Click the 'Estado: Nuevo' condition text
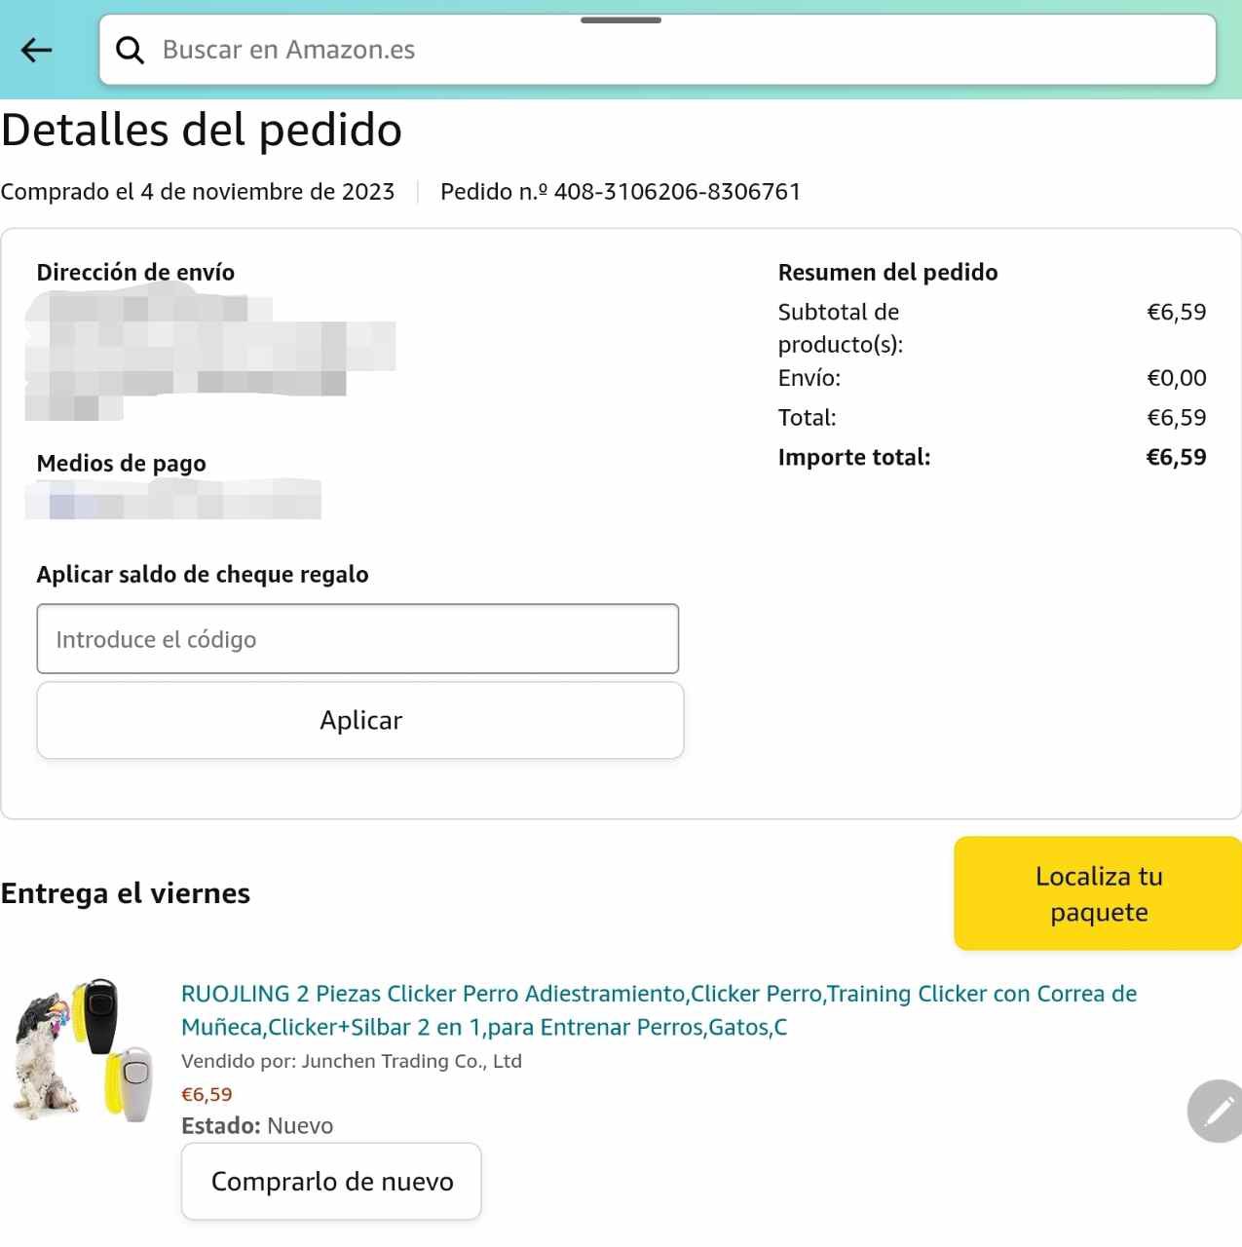Screen dimensions: 1242x1247 (x=257, y=1125)
